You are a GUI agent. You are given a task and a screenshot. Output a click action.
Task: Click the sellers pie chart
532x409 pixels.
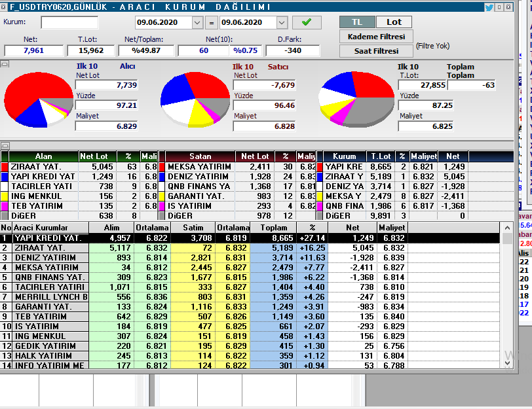[195, 99]
